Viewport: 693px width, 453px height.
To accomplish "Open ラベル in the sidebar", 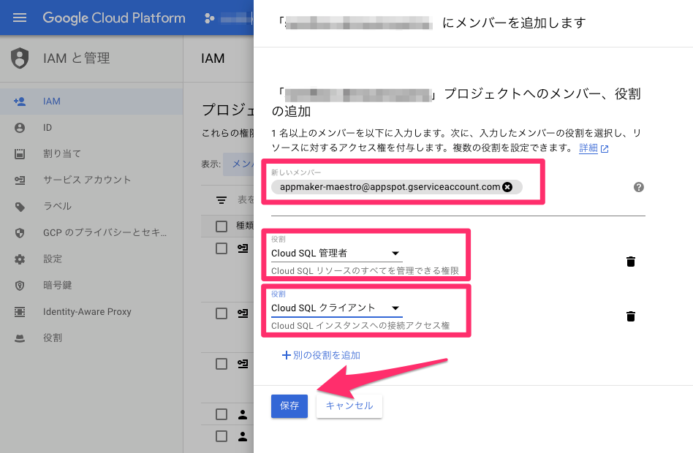I will (91, 206).
